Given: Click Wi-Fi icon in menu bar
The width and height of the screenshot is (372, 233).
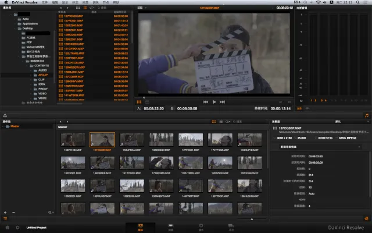Looking at the screenshot, I should [x=318, y=2].
